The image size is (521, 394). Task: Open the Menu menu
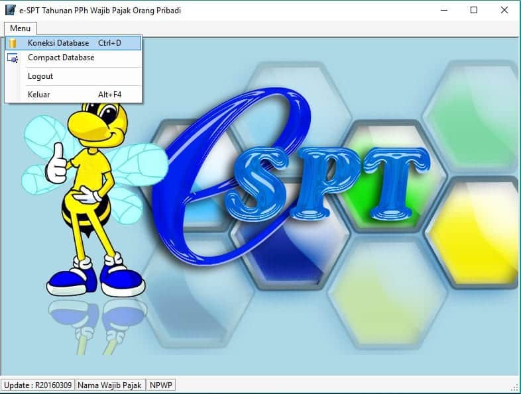click(x=21, y=28)
